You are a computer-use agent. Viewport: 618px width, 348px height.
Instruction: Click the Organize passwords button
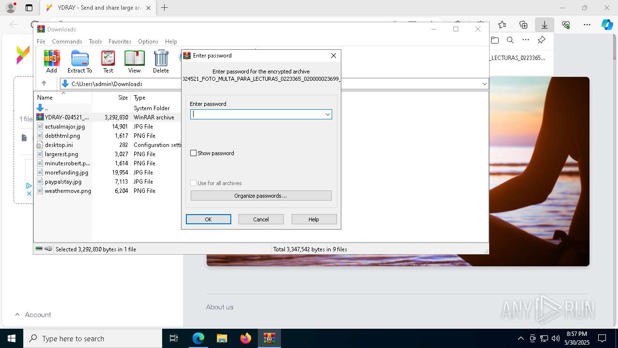pyautogui.click(x=261, y=196)
